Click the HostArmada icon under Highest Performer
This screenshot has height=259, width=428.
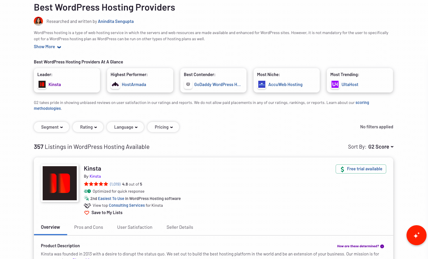pyautogui.click(x=115, y=84)
